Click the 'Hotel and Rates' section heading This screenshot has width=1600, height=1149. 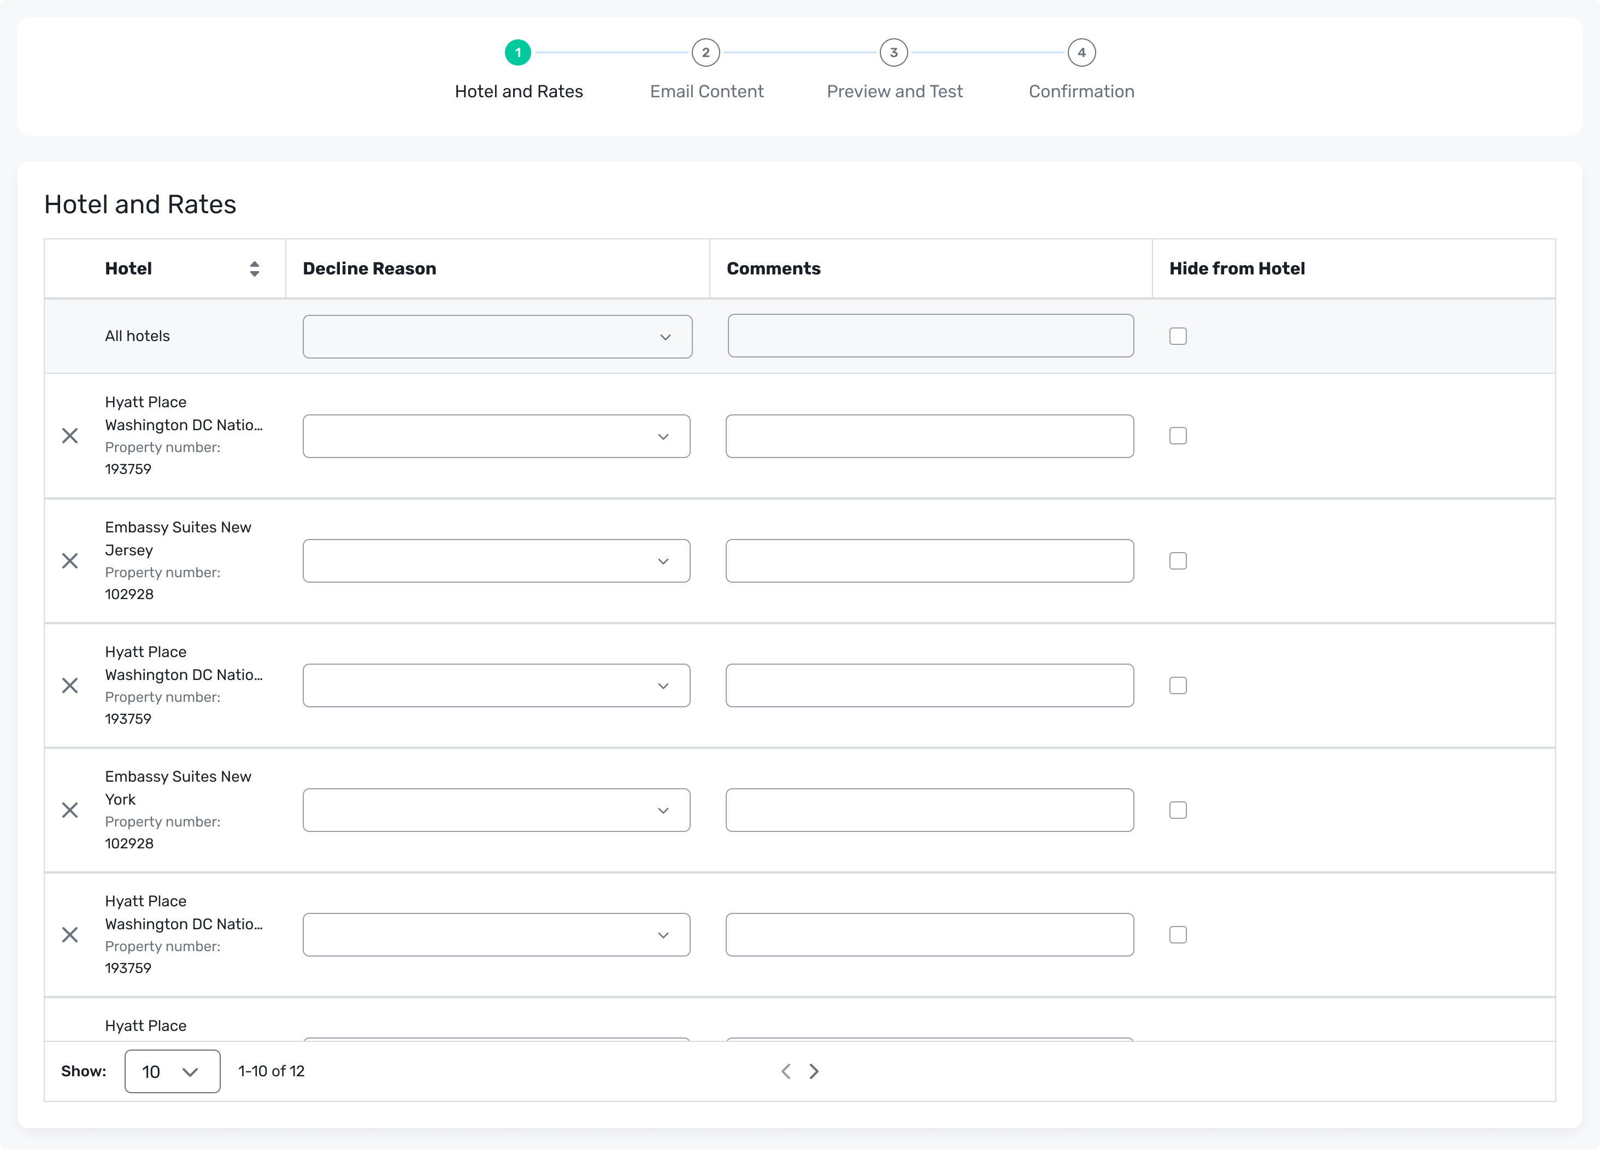(140, 204)
